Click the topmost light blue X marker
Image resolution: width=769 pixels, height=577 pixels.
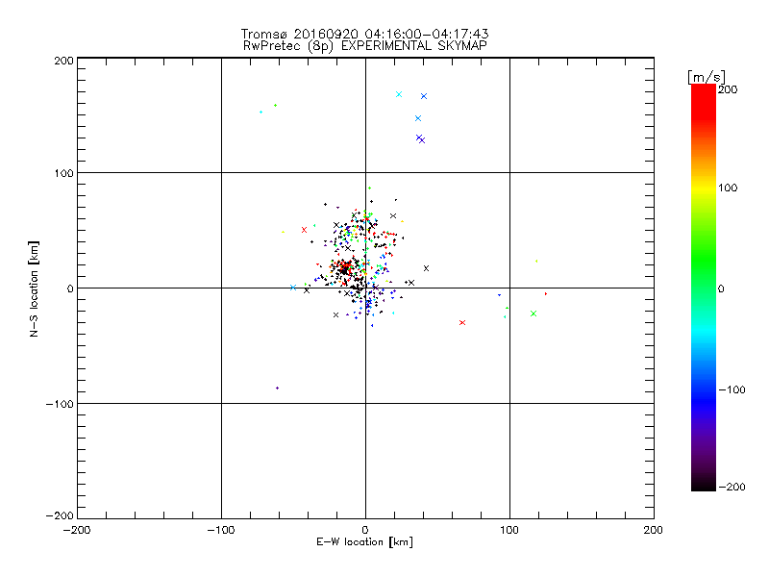pos(399,94)
